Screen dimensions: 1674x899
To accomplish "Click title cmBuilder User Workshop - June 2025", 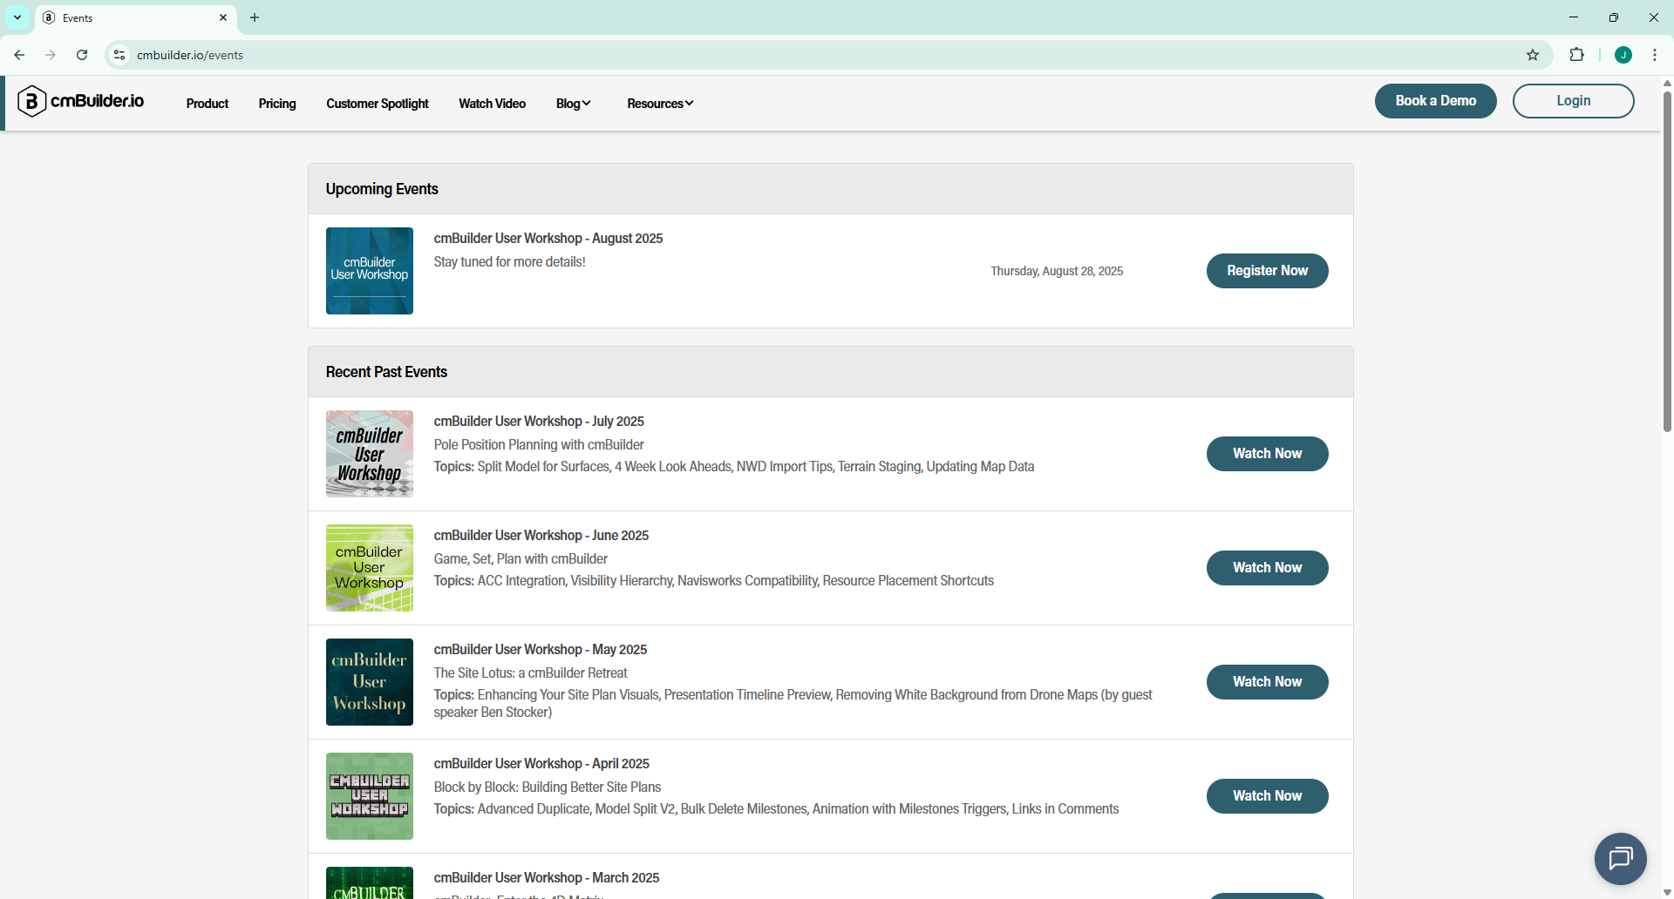I will 541,536.
